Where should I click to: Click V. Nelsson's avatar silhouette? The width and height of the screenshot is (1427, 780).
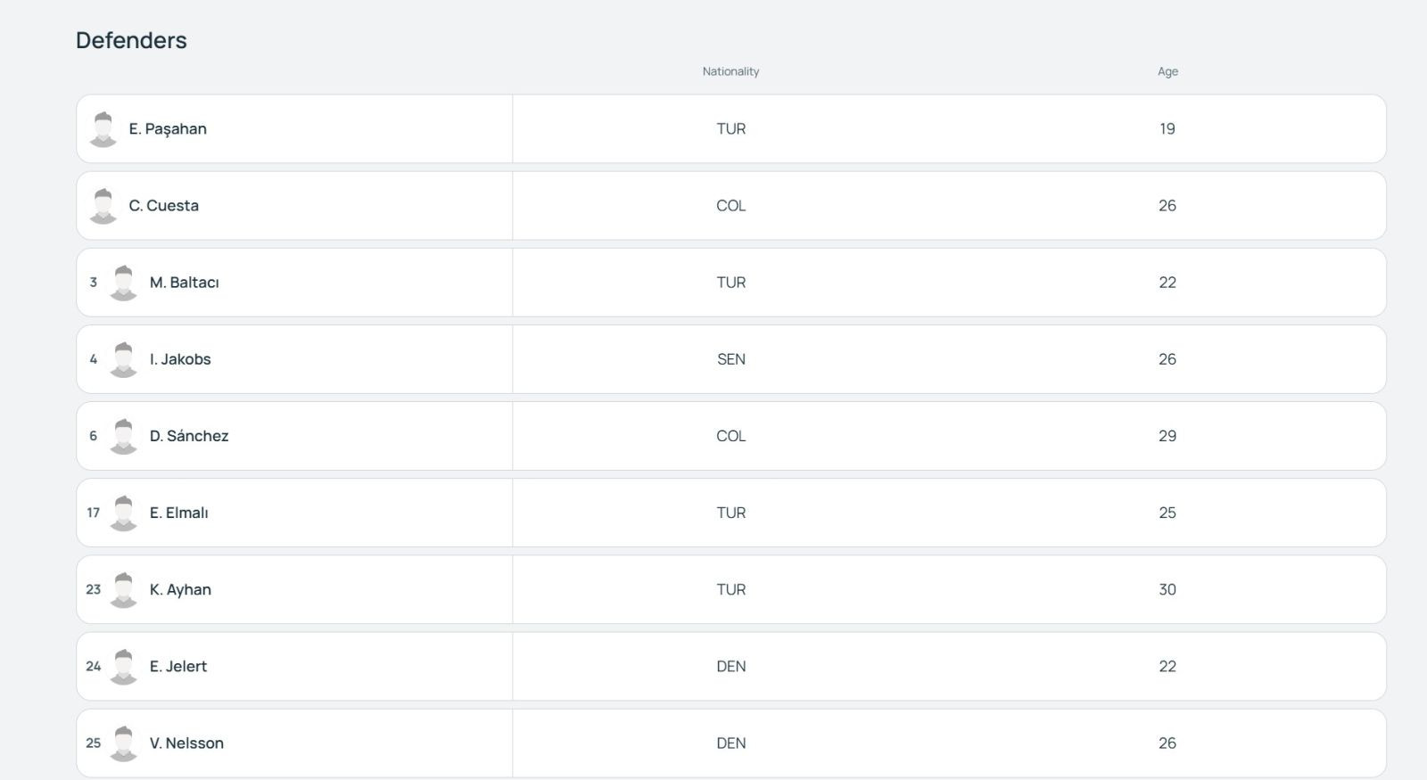coord(124,743)
